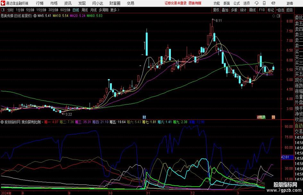Open the 版面 menu

[x=227, y=3]
